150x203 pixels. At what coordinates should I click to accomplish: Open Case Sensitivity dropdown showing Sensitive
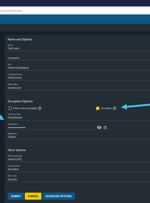(x=79, y=169)
